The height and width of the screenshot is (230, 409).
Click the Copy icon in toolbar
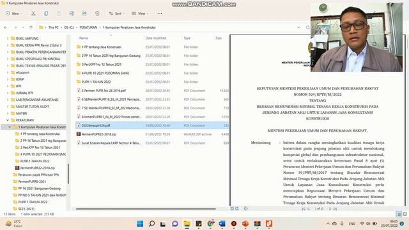coord(46,13)
